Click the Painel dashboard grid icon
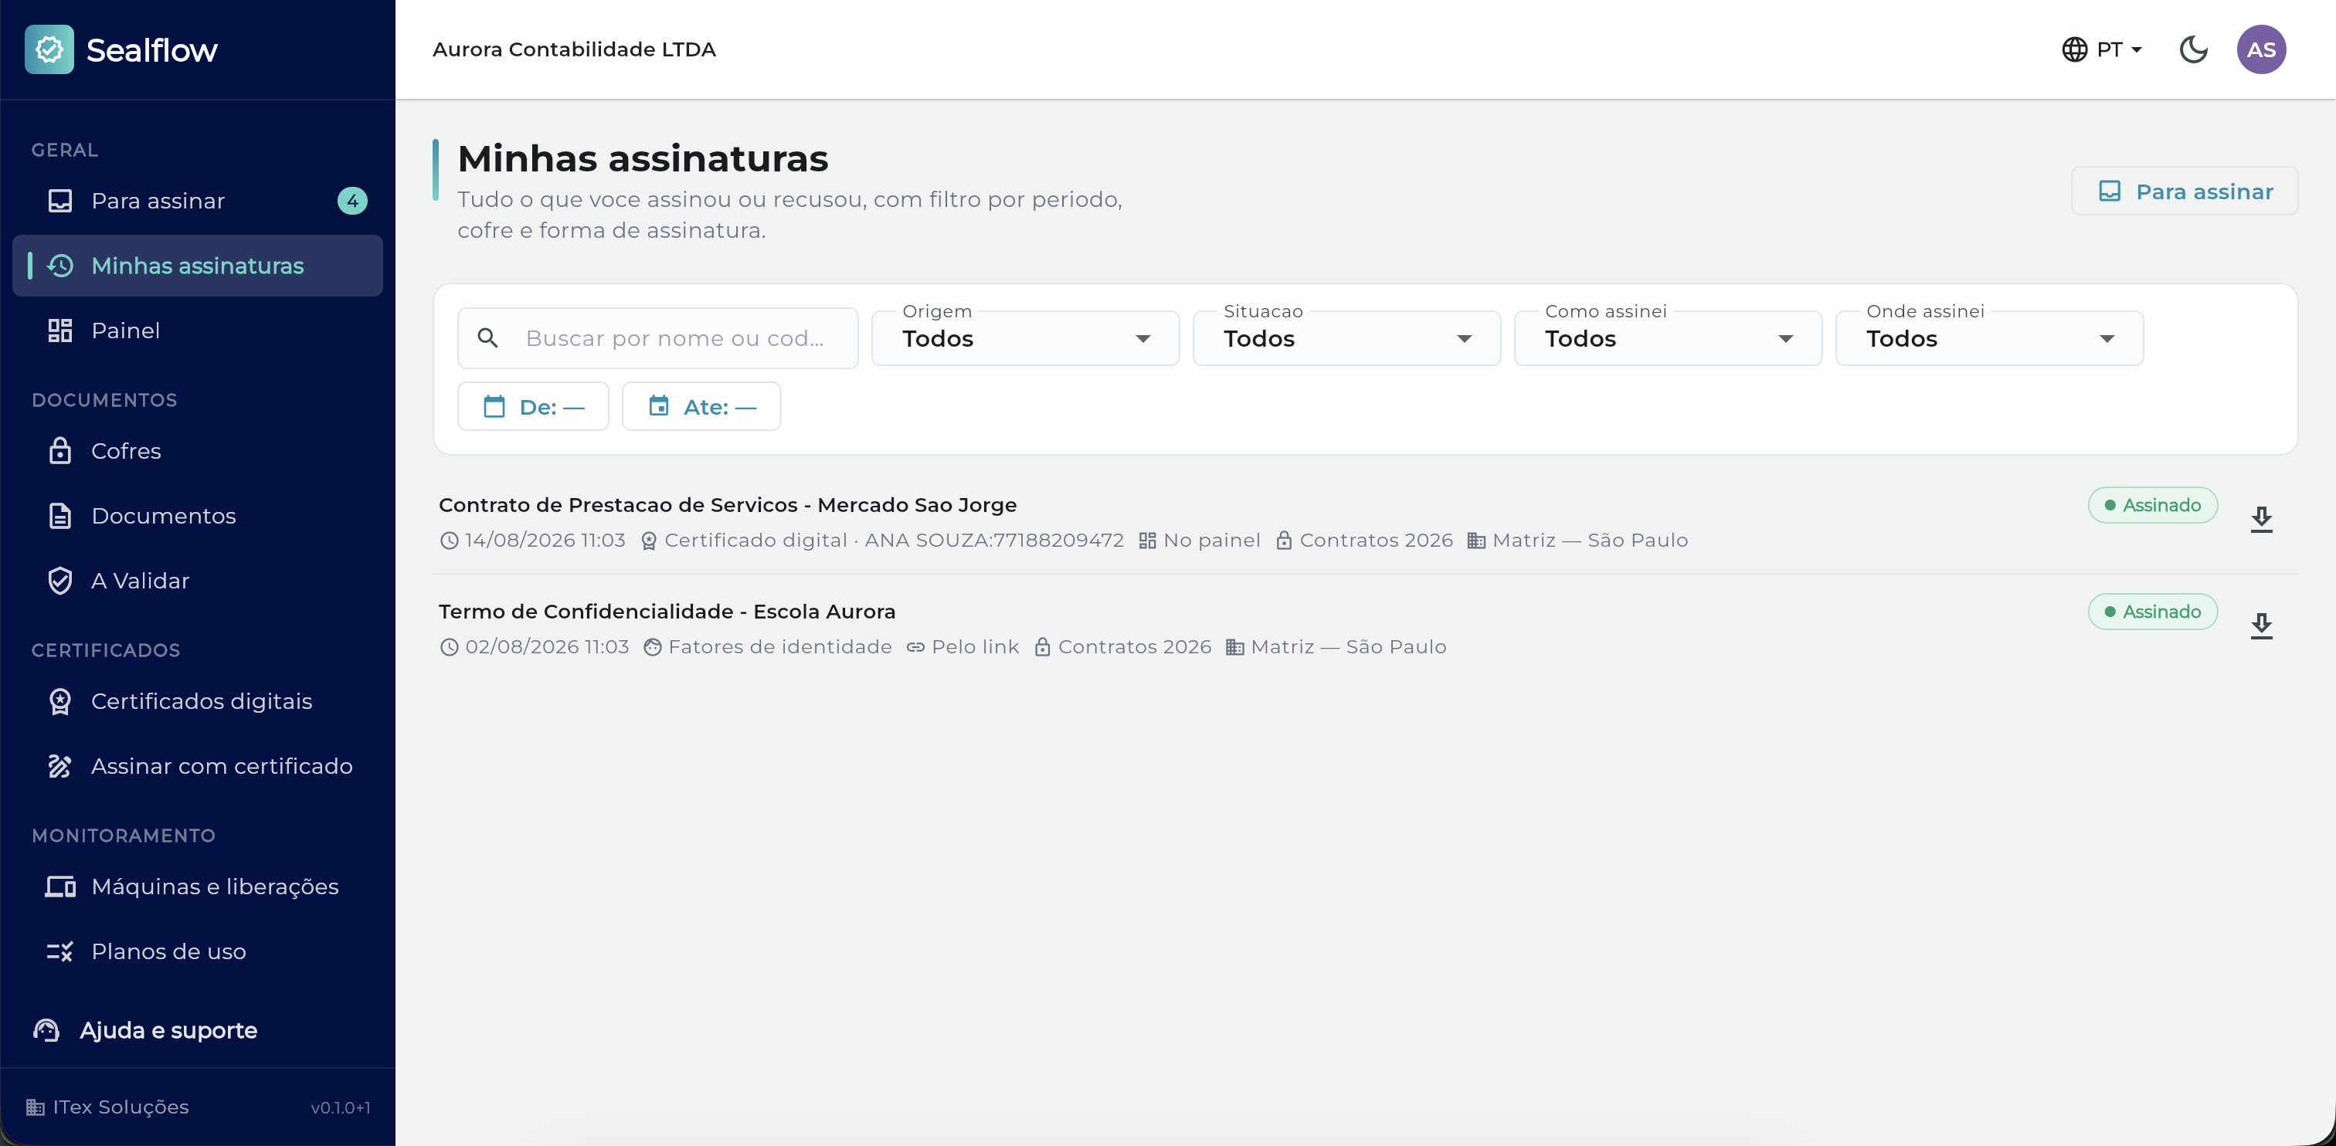The image size is (2336, 1146). click(59, 330)
